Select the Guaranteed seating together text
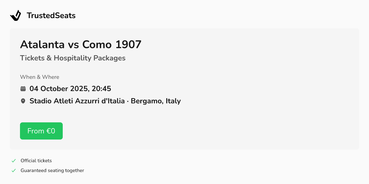Screen dimensions: 369x184 click(x=52, y=171)
